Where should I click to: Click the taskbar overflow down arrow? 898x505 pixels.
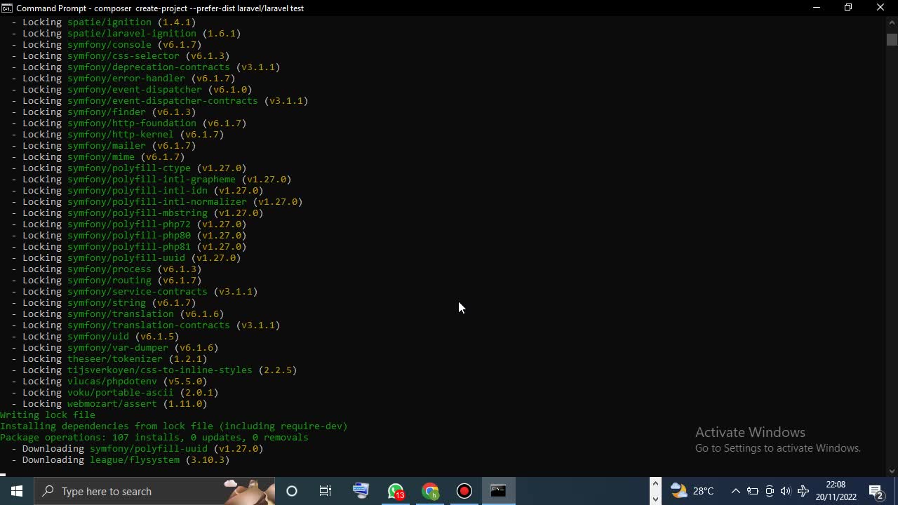pos(655,499)
